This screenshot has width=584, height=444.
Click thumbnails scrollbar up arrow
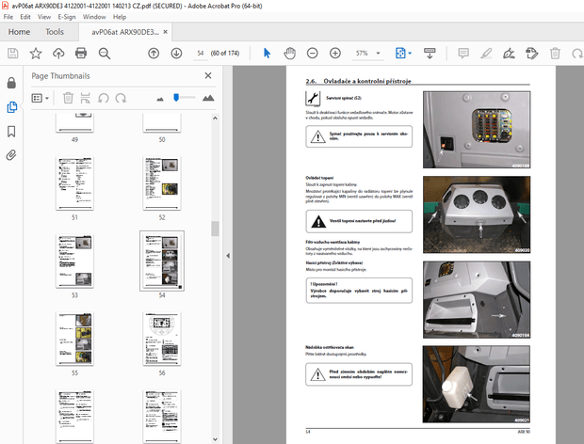tap(215, 119)
